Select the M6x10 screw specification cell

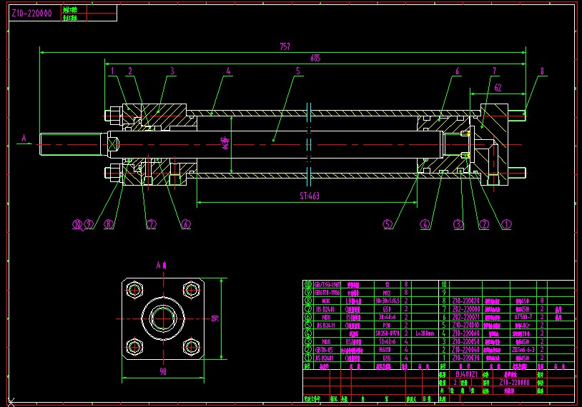coord(387,350)
